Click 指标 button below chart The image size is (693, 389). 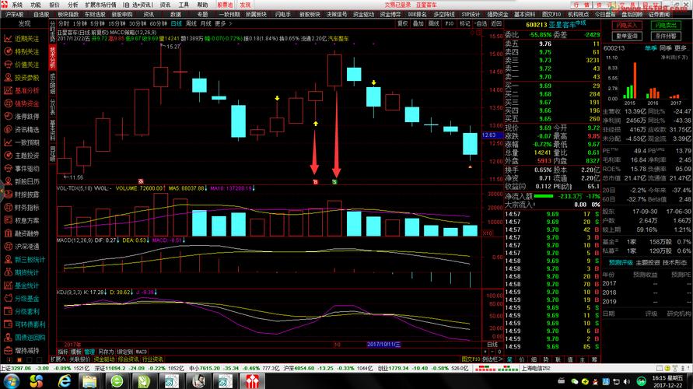click(63, 352)
